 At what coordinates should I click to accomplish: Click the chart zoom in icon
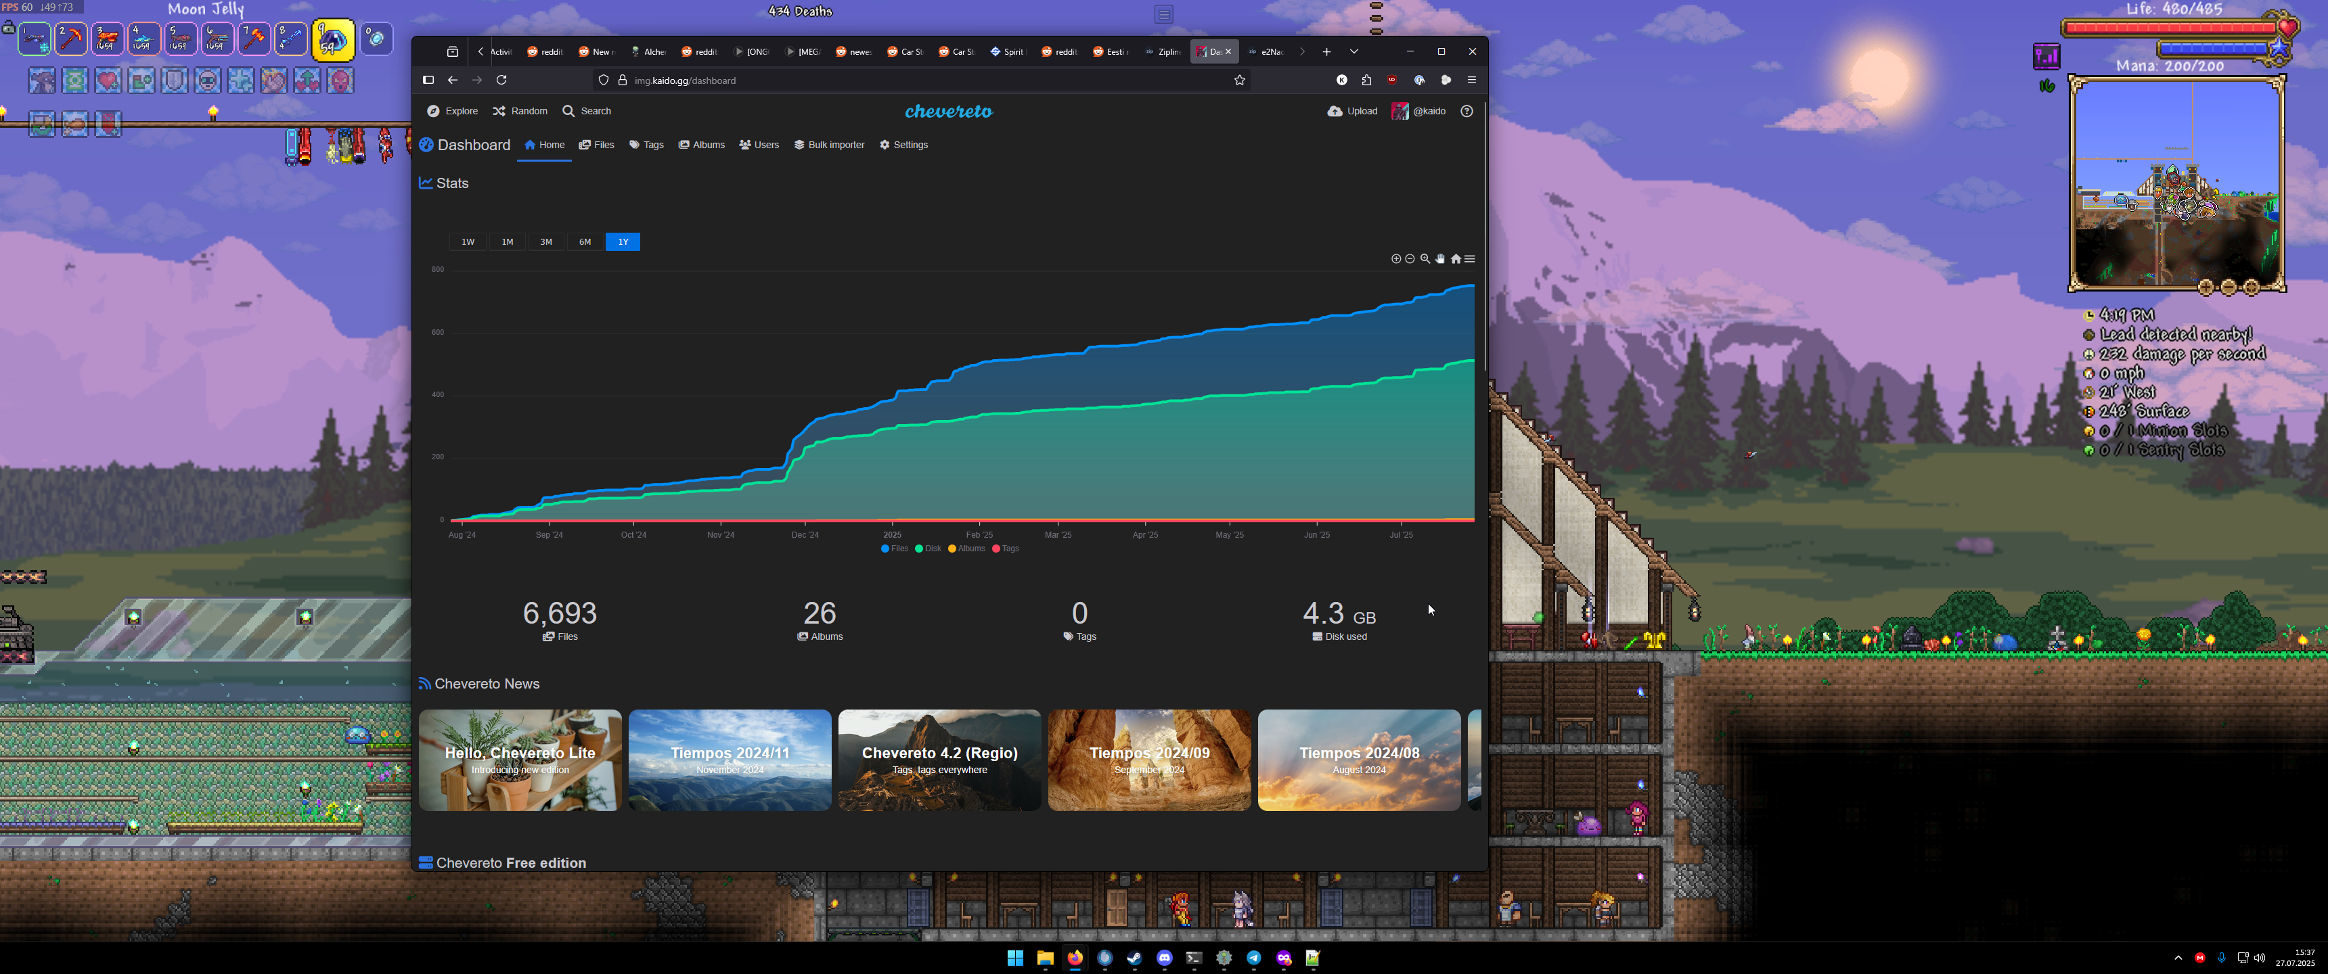[x=1395, y=258]
